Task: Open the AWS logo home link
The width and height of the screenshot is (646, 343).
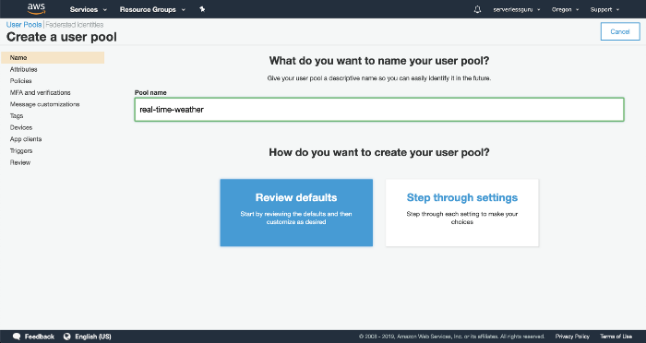Action: click(x=36, y=9)
